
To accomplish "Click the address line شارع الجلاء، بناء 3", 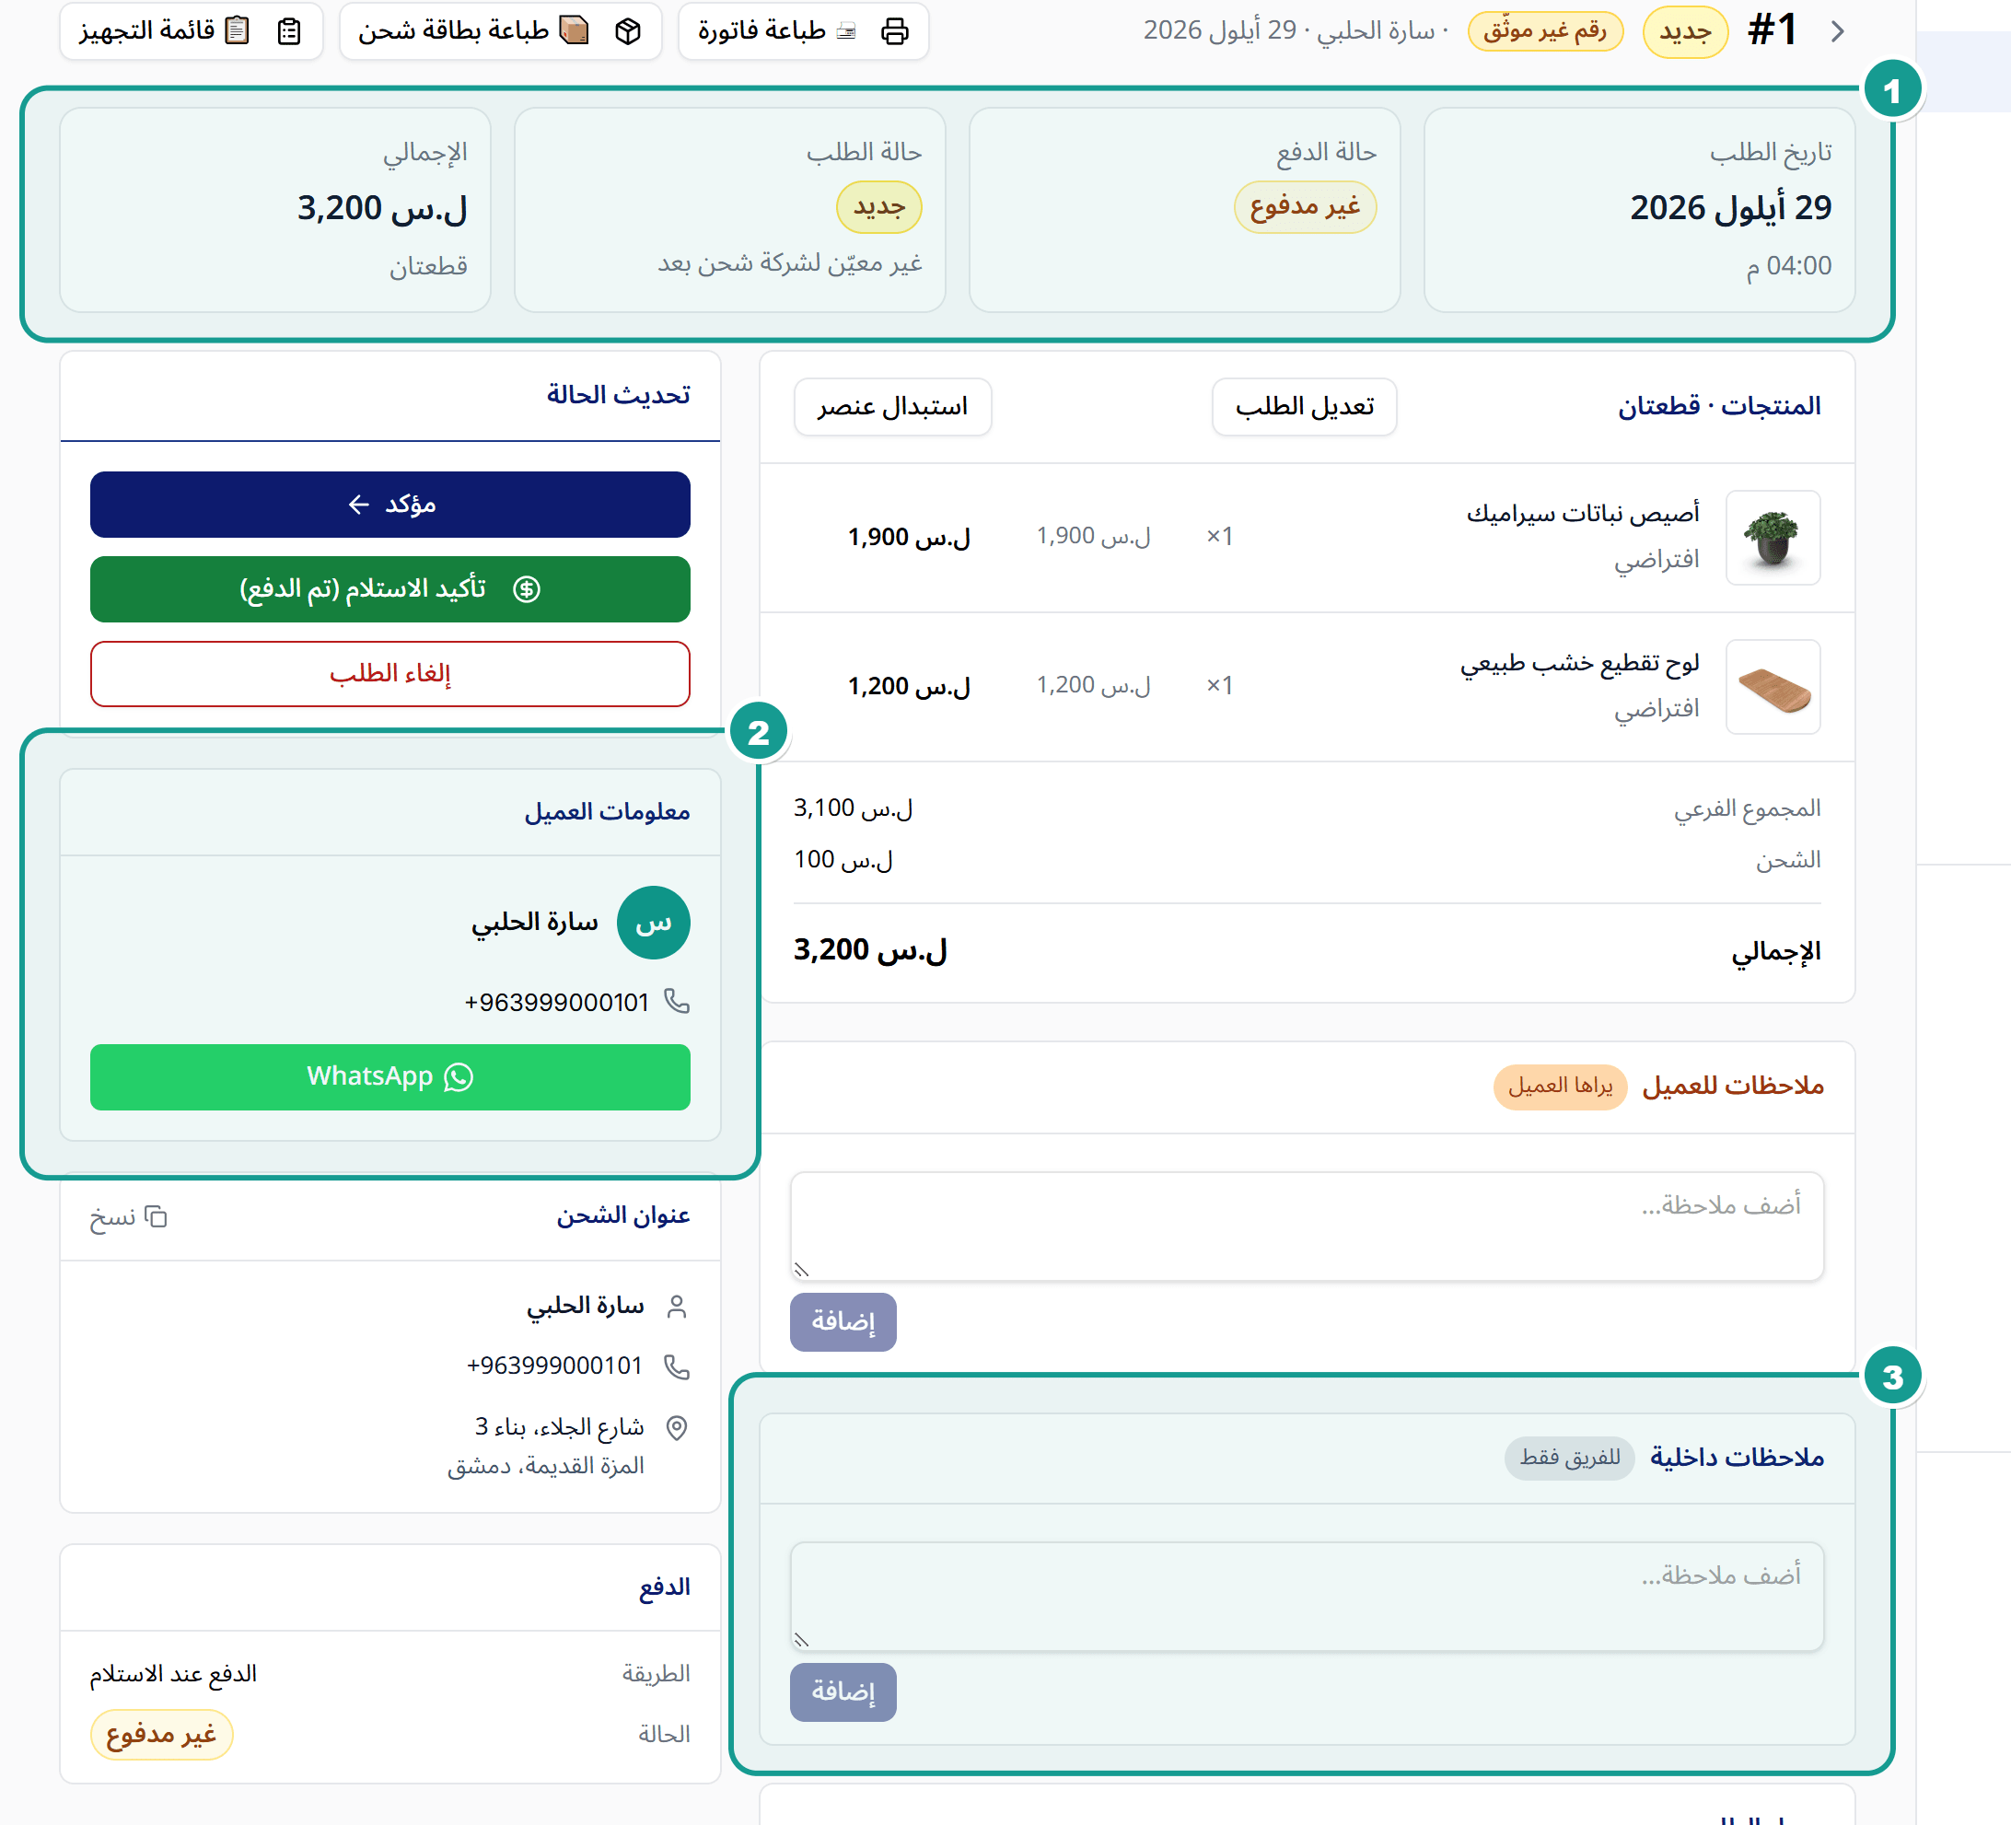I will 560,1427.
